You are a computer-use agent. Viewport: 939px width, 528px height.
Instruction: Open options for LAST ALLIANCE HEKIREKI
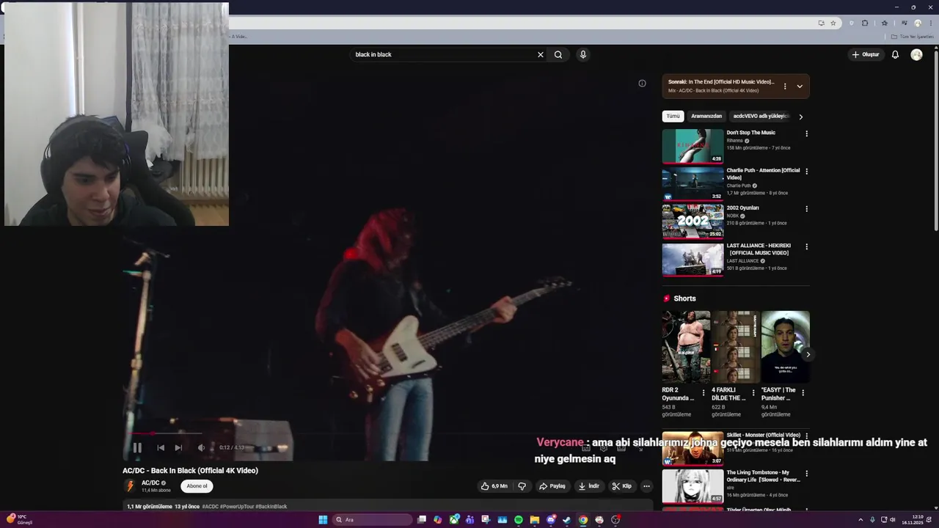pos(806,246)
